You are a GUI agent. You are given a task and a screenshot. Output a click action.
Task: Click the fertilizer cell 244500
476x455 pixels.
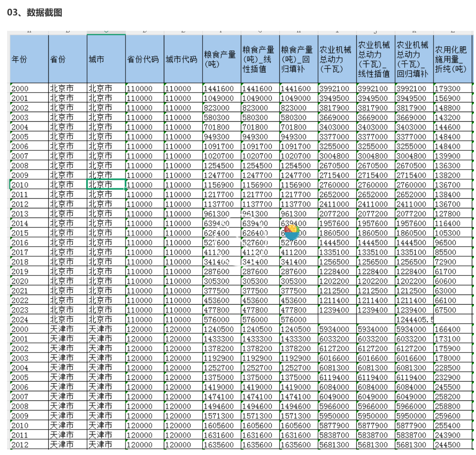(453, 445)
